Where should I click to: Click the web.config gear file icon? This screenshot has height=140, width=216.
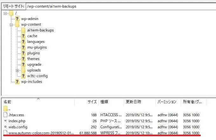pos(6,127)
